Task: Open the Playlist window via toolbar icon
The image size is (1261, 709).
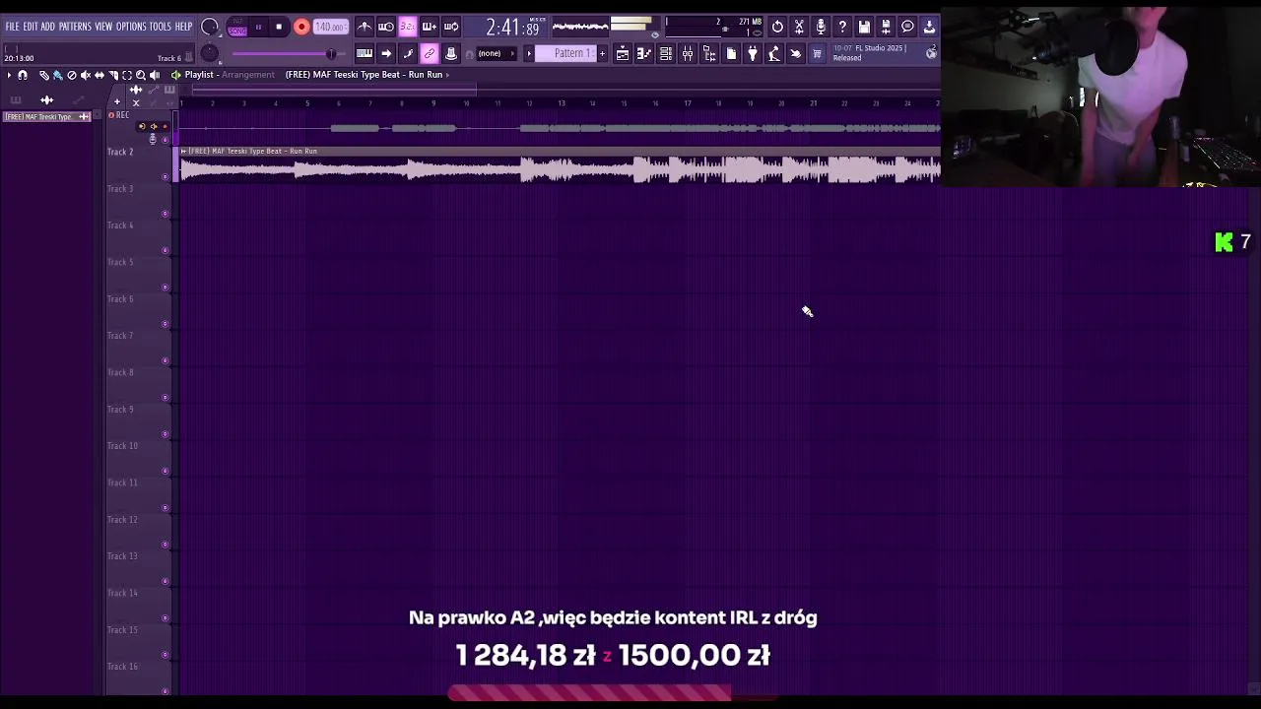Action: coord(622,54)
